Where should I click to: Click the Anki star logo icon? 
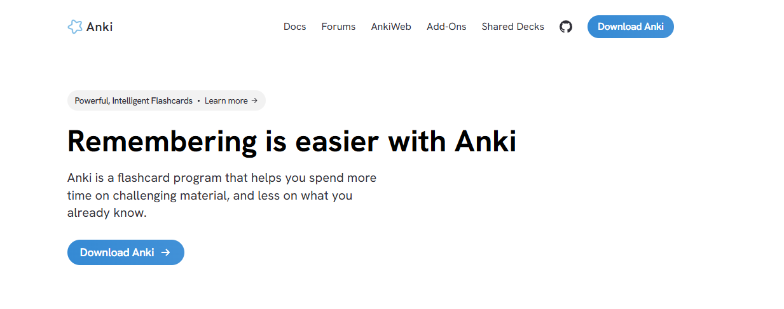tap(75, 27)
